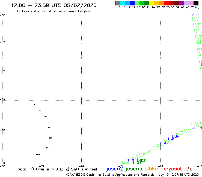Click the 'cryosat' satellite legend label

[173, 169]
